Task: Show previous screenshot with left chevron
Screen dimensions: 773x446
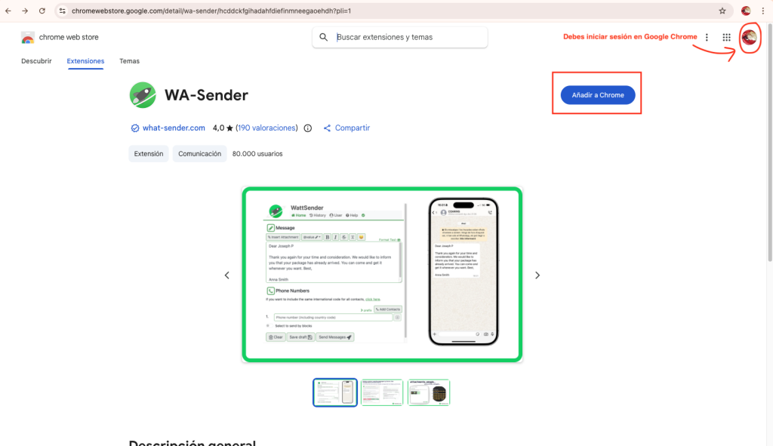Action: pos(226,275)
